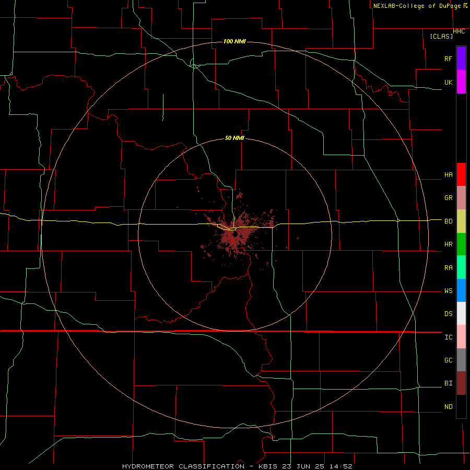Click the UK legend label
The image size is (470, 470).
tap(448, 82)
